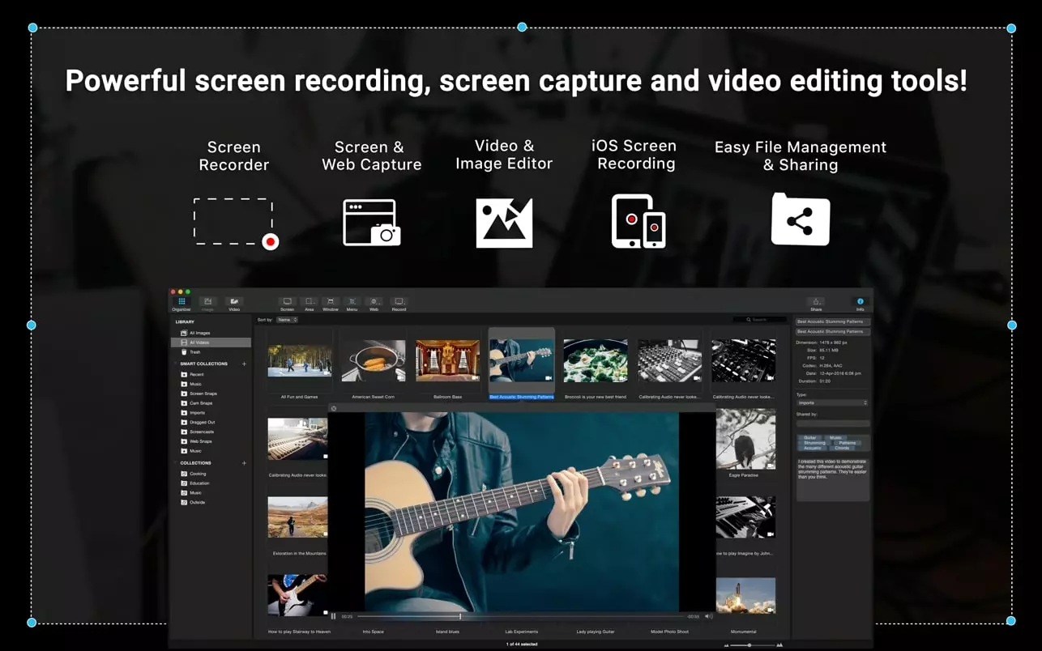Add a new smart collection with plus

tap(244, 364)
